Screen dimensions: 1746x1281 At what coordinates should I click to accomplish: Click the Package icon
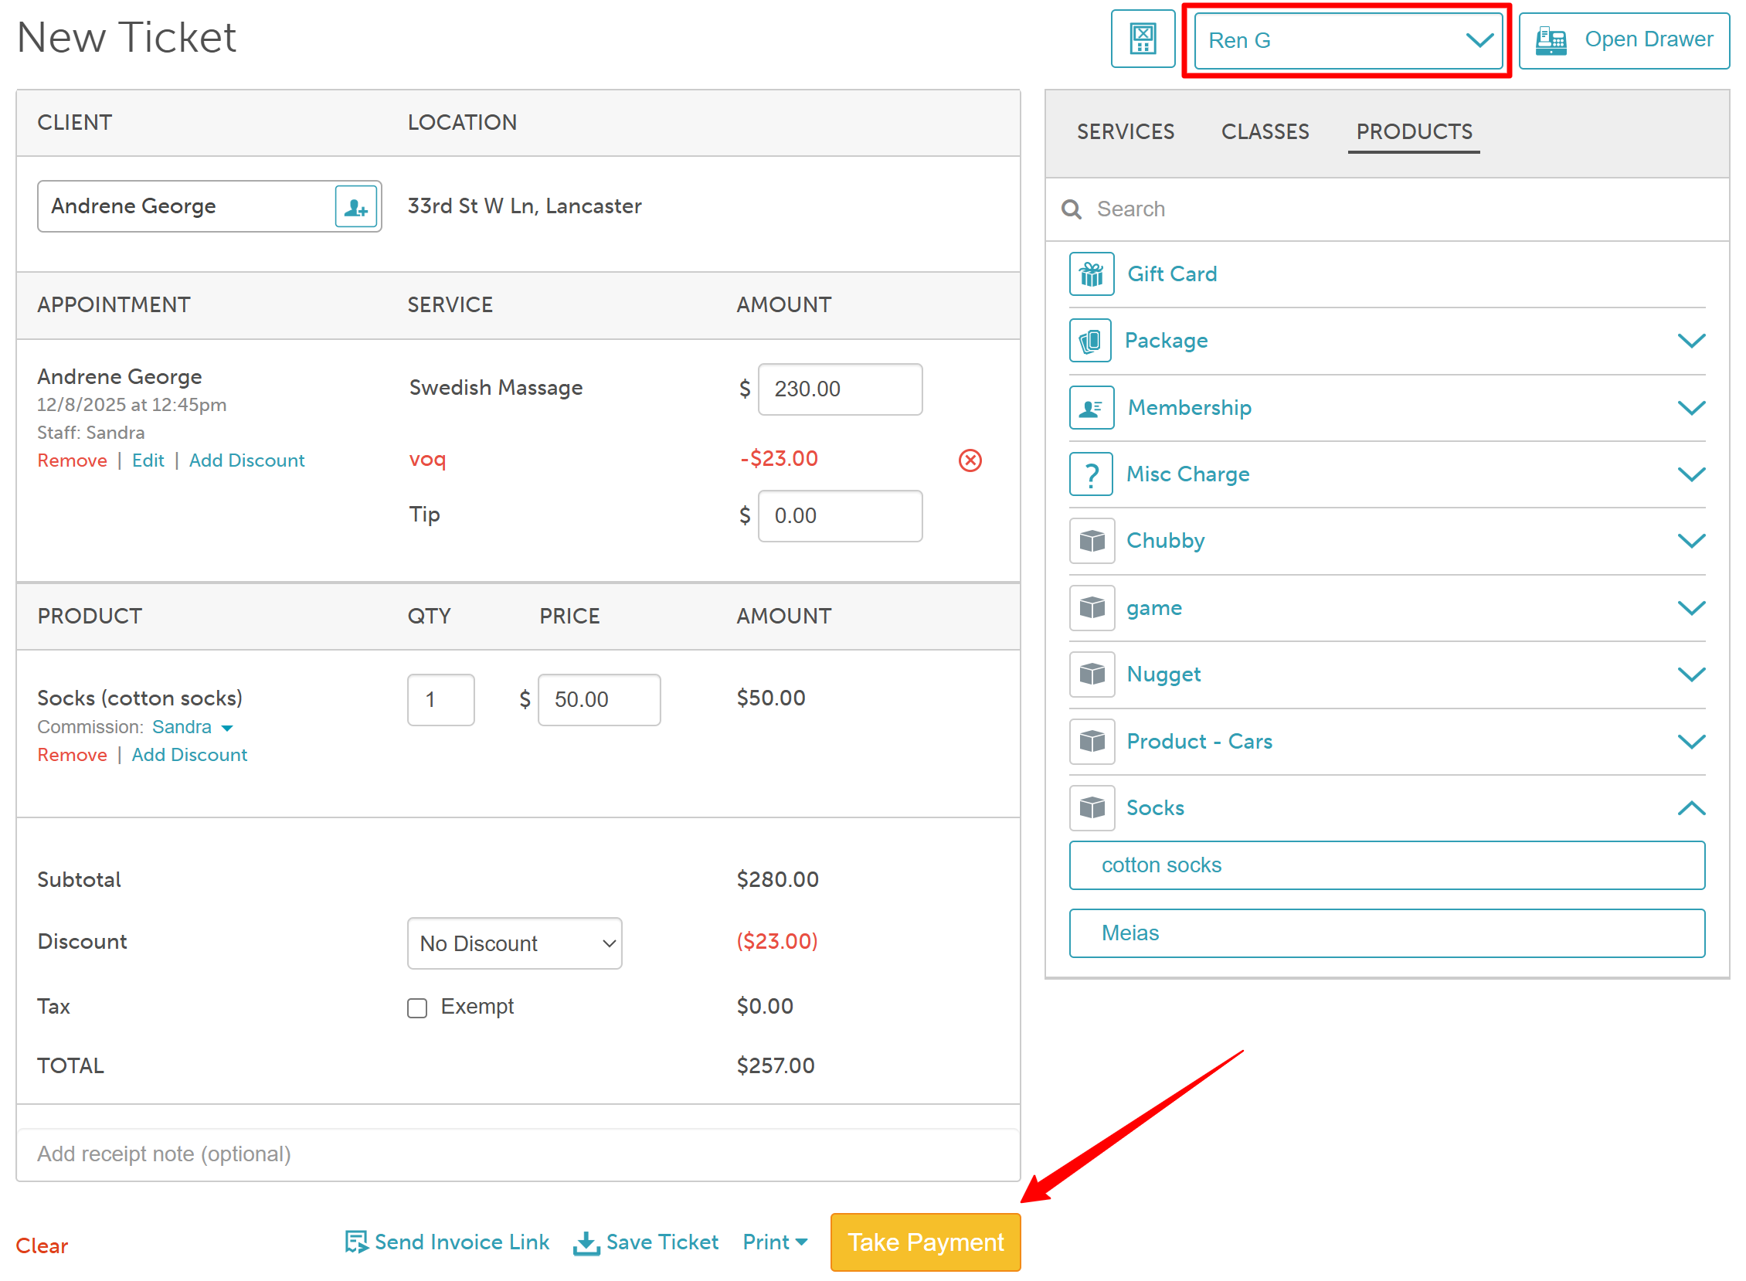1092,341
